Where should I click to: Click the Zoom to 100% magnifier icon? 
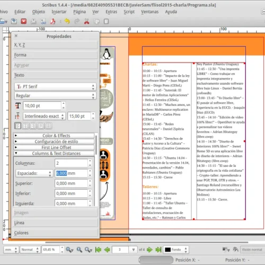tap(79, 250)
